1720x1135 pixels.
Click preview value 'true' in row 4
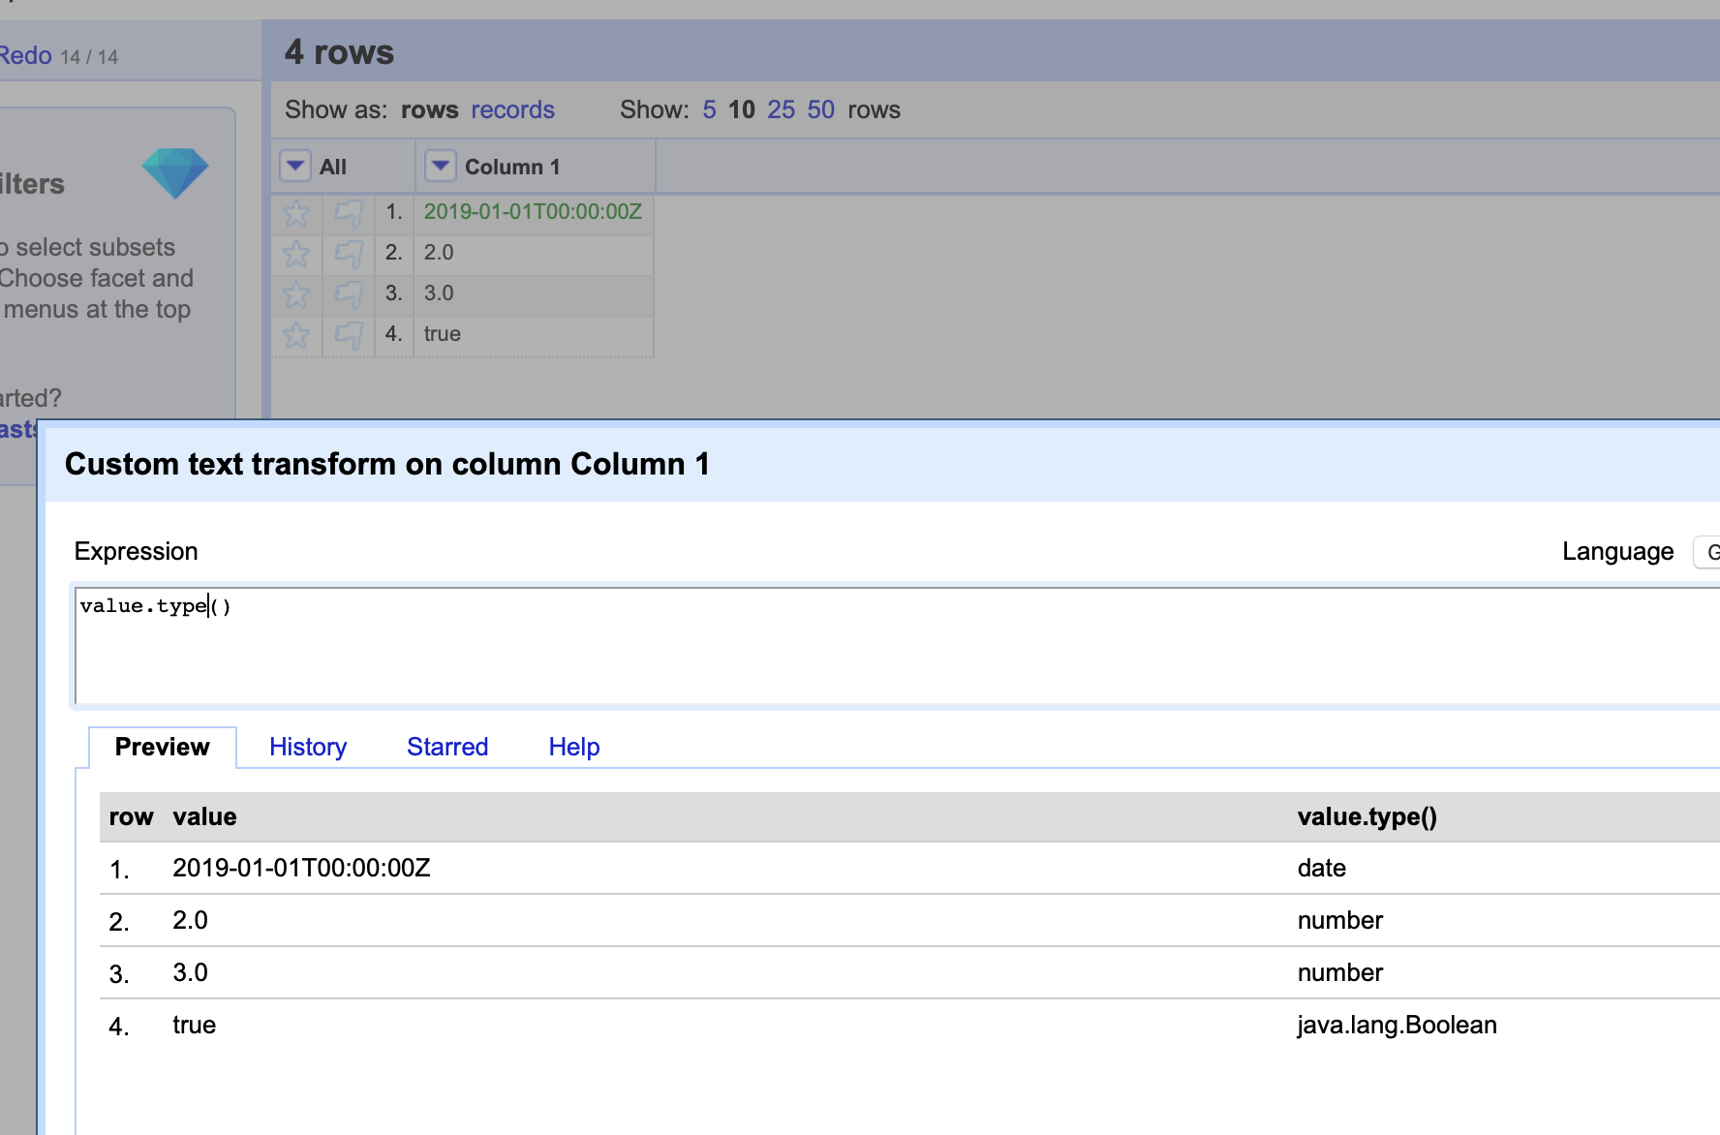click(x=194, y=1025)
